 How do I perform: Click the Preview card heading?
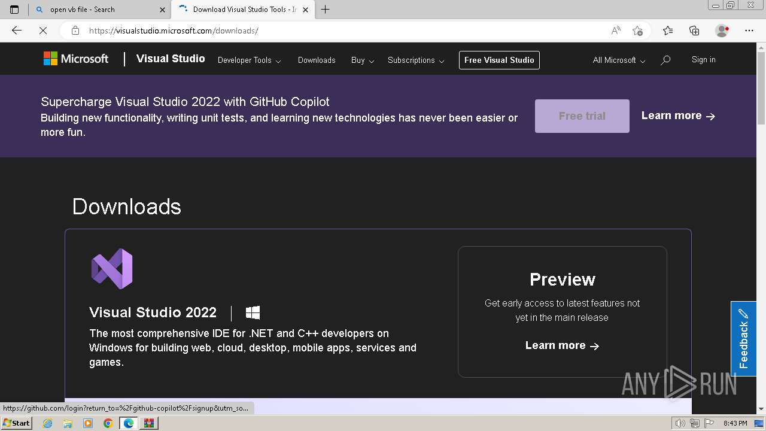(x=563, y=280)
